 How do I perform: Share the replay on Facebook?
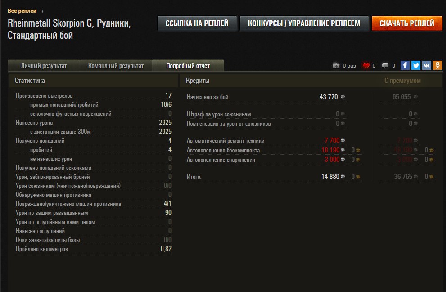[405, 66]
